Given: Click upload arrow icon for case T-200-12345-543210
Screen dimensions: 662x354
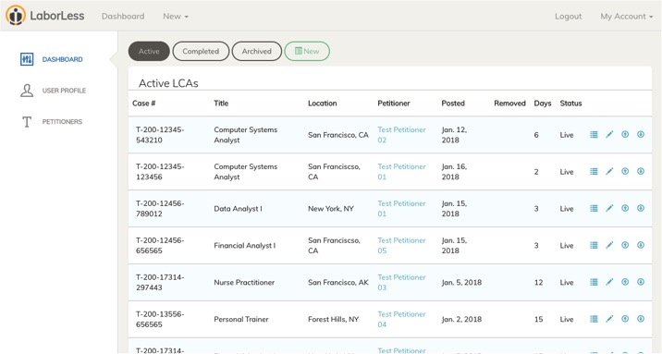Looking at the screenshot, I should coord(625,135).
